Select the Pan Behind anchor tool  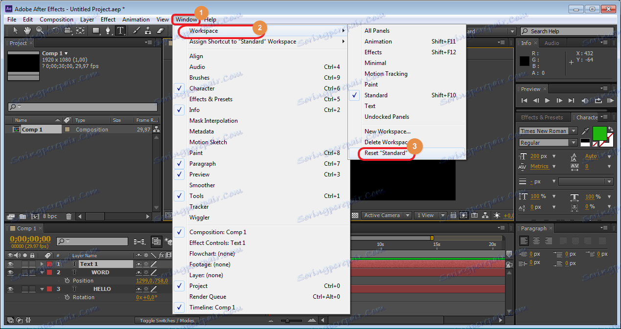[x=80, y=30]
